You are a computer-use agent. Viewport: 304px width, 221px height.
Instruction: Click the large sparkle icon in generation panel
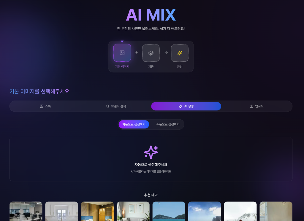click(151, 152)
